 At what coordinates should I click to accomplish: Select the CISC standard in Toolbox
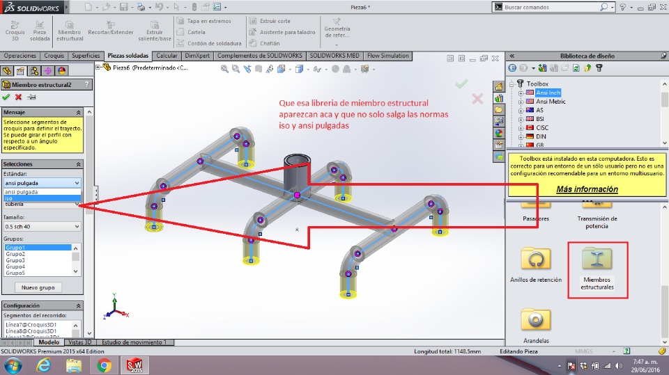[x=542, y=128]
